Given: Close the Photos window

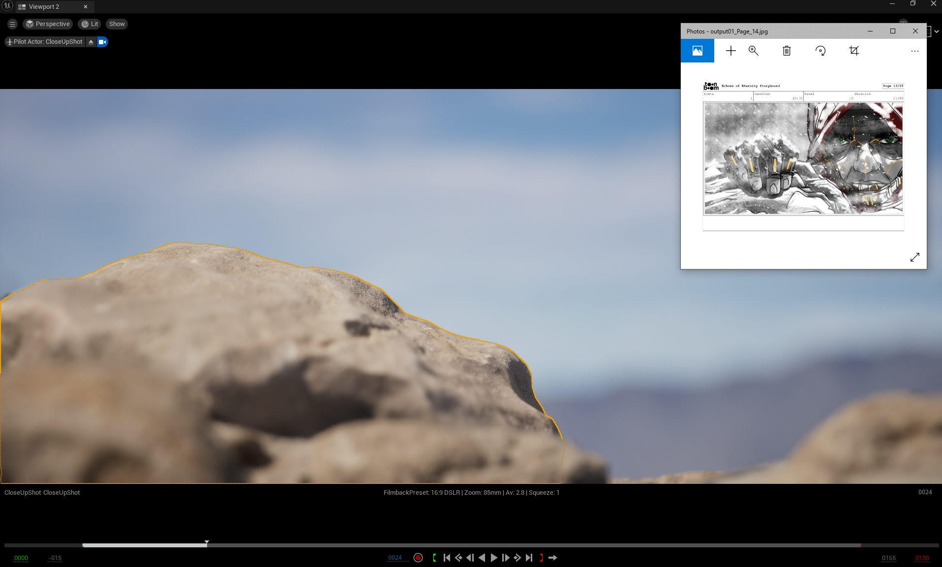Looking at the screenshot, I should 915,31.
